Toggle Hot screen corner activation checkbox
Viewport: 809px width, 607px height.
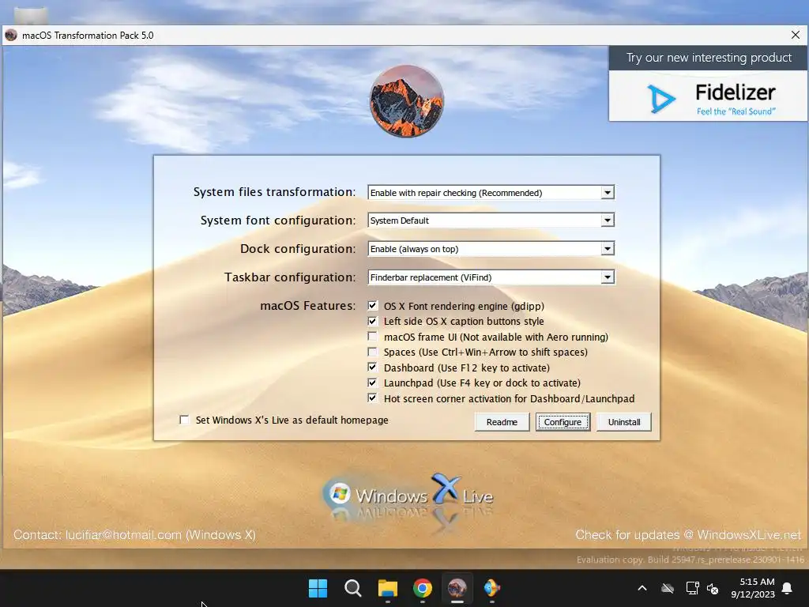click(x=373, y=398)
